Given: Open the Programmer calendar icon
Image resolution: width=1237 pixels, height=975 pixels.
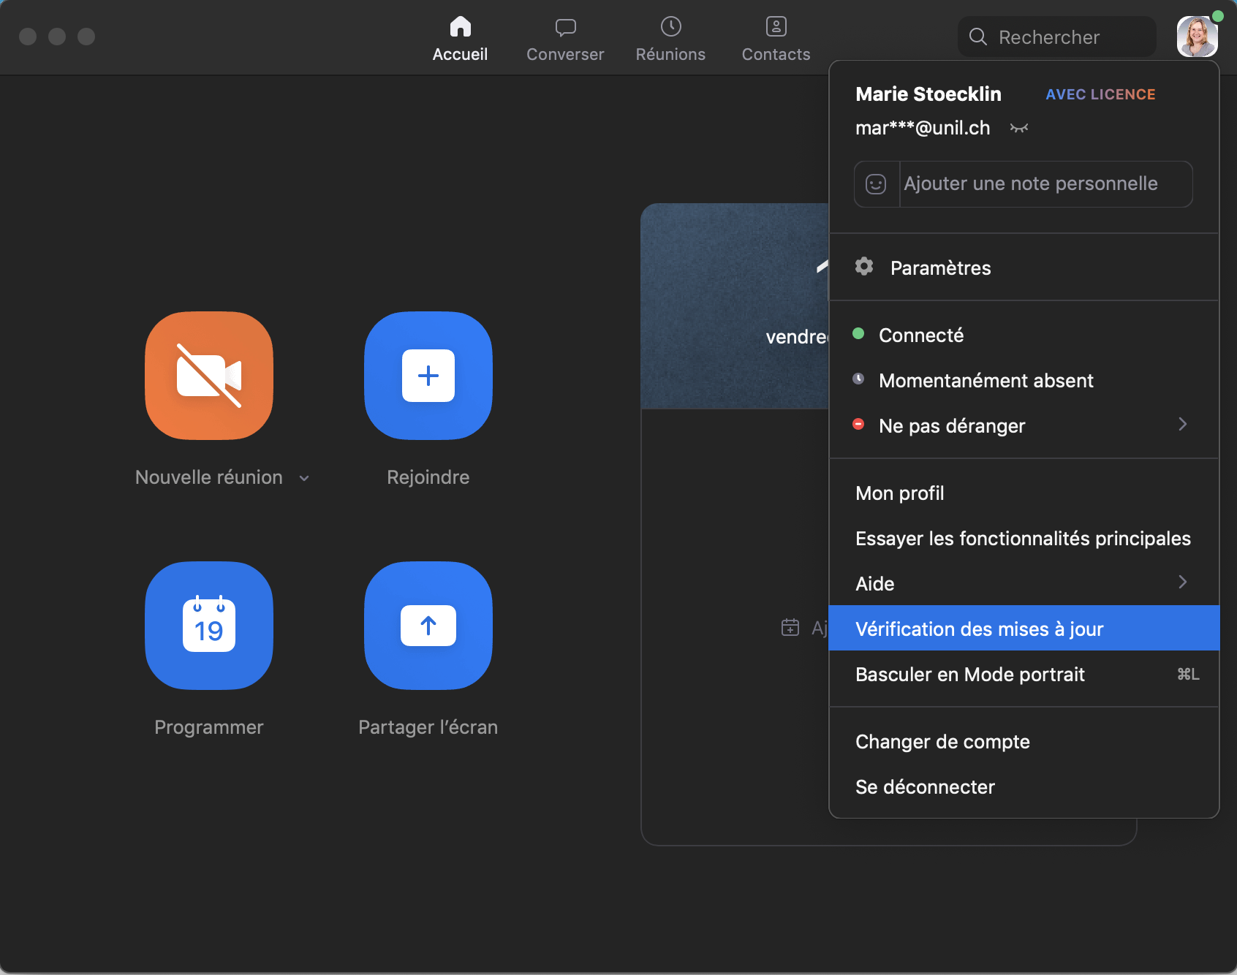Looking at the screenshot, I should [209, 626].
